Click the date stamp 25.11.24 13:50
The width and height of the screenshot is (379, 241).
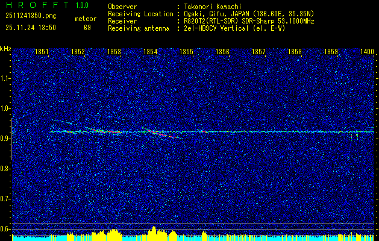coord(31,28)
